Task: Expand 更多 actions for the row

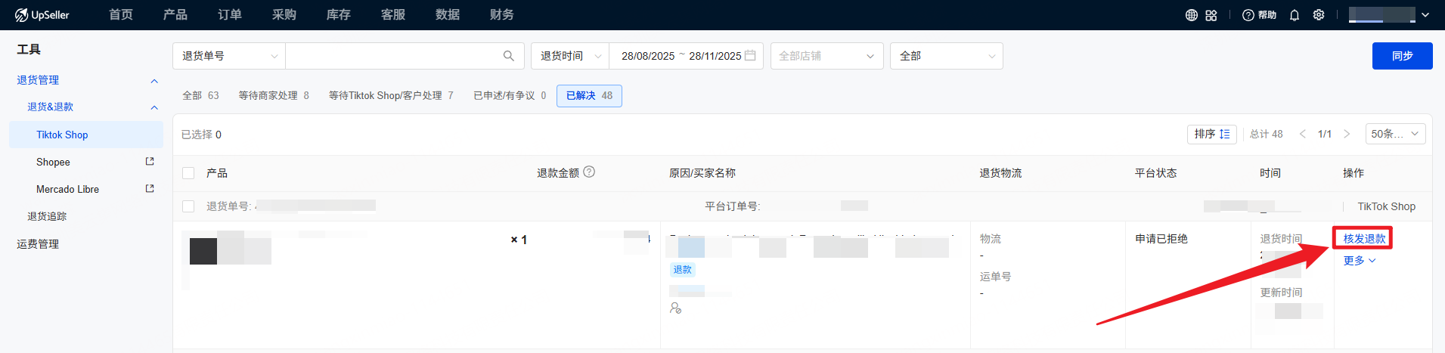Action: coord(1358,261)
